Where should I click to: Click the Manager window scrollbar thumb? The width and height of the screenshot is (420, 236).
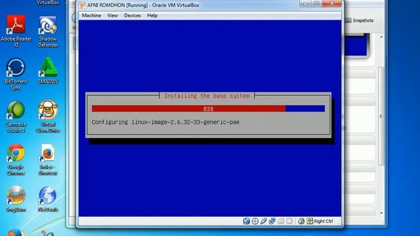[x=381, y=116]
